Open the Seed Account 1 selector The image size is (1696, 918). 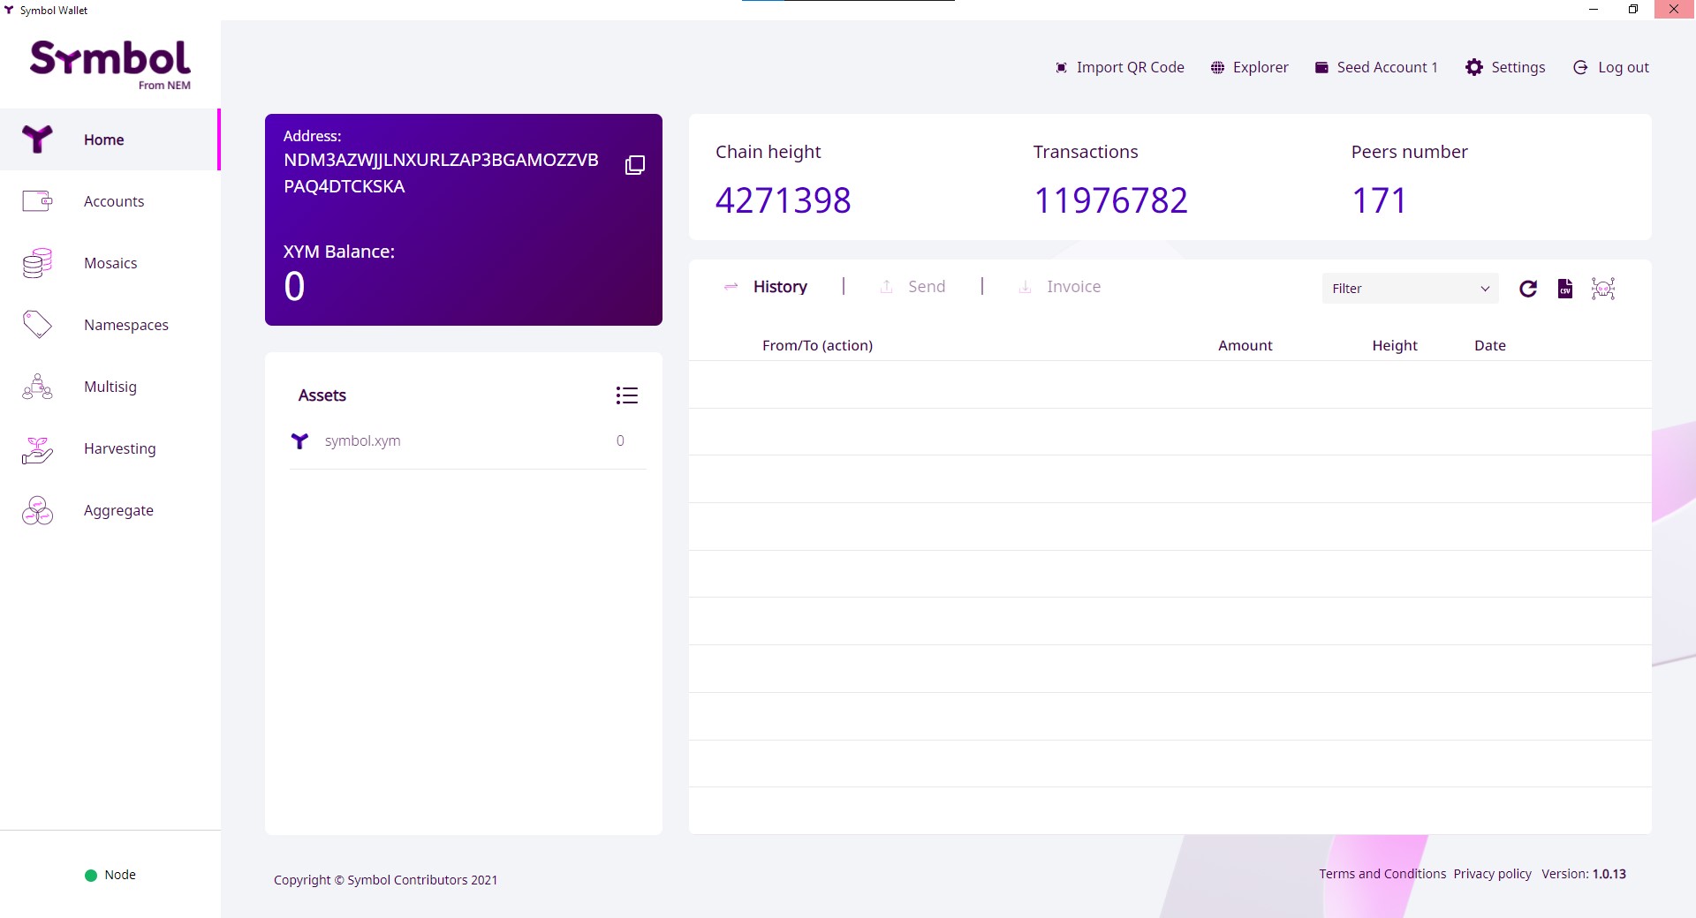click(1376, 67)
